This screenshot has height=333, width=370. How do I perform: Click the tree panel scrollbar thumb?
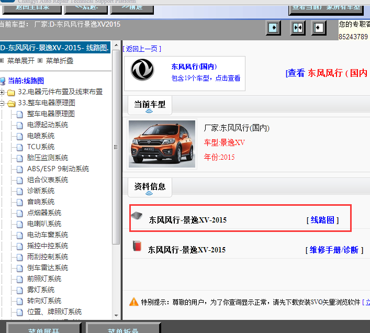coord(116,147)
